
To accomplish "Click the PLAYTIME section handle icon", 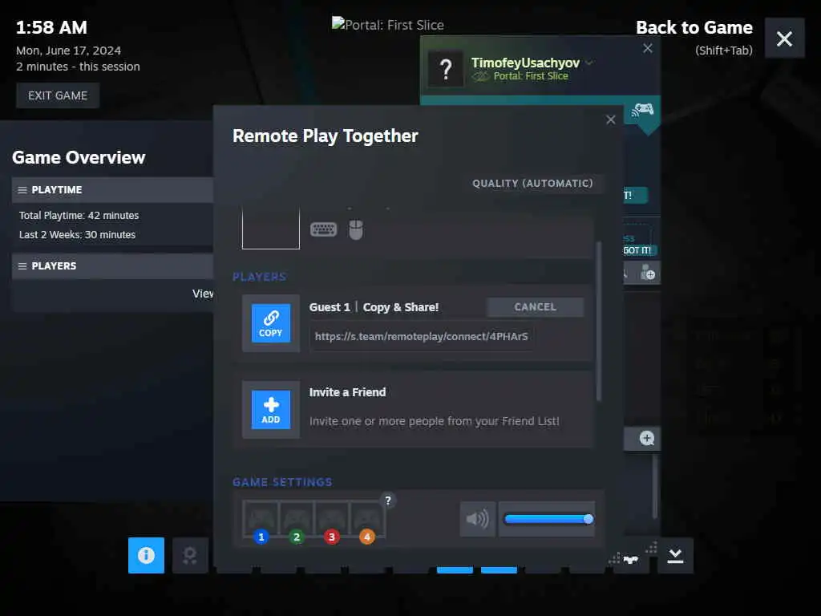I will coord(22,189).
